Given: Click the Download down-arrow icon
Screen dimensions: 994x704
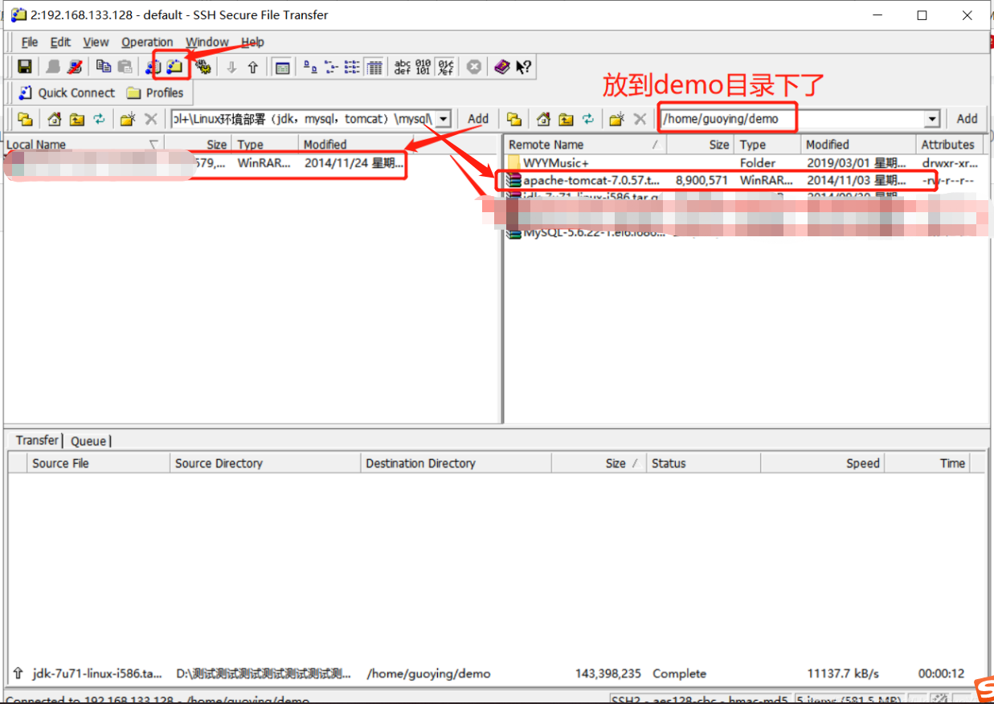Looking at the screenshot, I should point(231,68).
